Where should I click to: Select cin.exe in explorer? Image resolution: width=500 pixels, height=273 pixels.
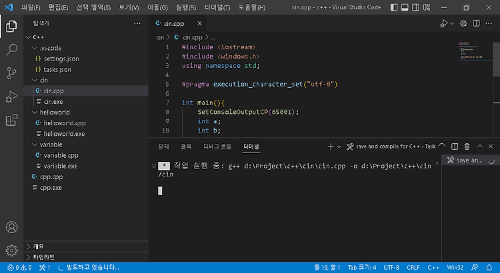[87, 102]
